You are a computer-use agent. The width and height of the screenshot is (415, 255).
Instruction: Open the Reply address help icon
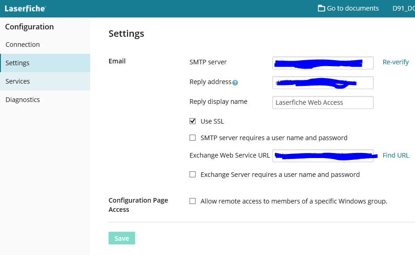(x=235, y=83)
